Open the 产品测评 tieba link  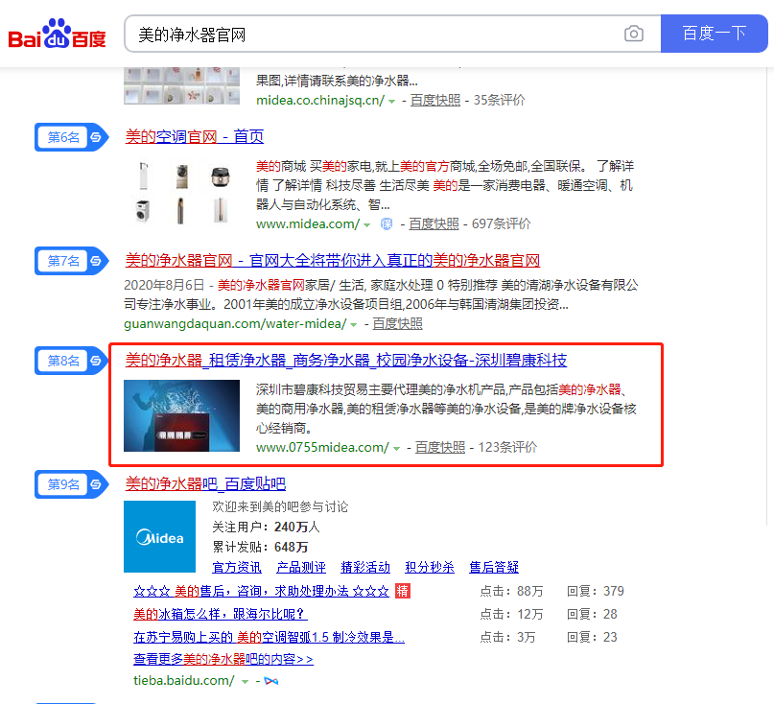click(301, 567)
